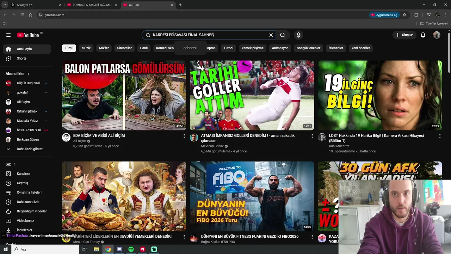451x254 pixels.
Task: Click the magnifier search submit button
Action: pyautogui.click(x=283, y=35)
